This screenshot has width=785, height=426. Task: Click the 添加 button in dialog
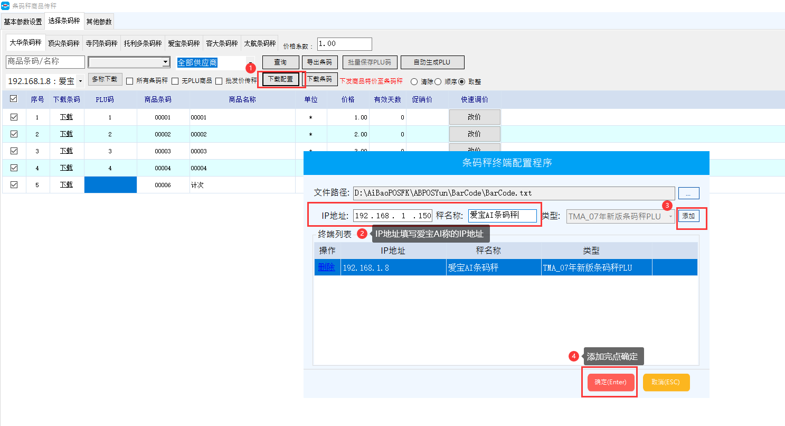click(x=688, y=216)
